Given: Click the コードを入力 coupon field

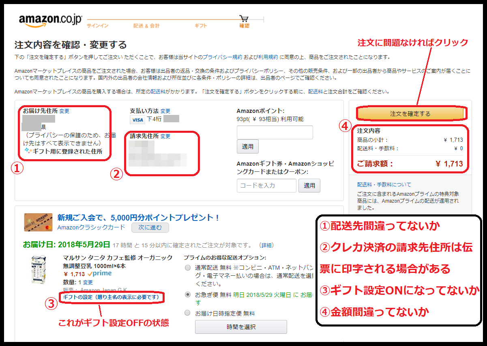Looking at the screenshot, I should [x=266, y=186].
